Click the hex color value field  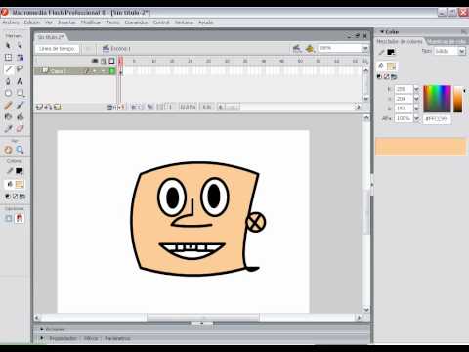[x=437, y=119]
